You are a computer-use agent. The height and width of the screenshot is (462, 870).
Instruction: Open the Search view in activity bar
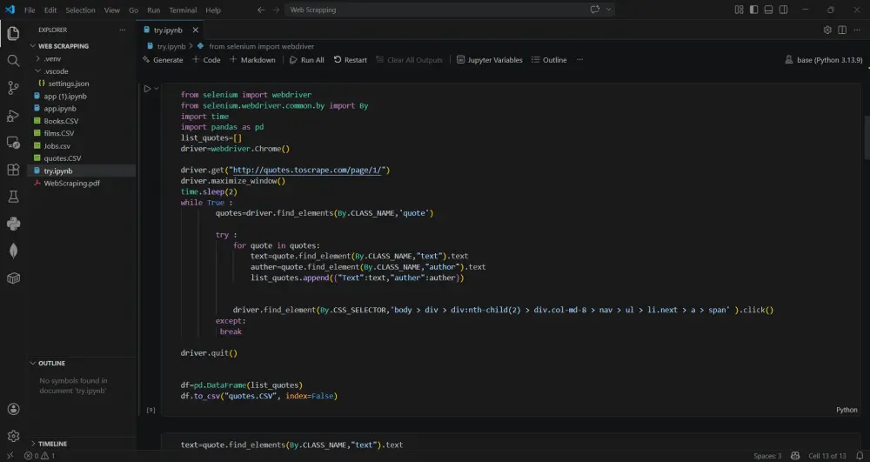13,60
